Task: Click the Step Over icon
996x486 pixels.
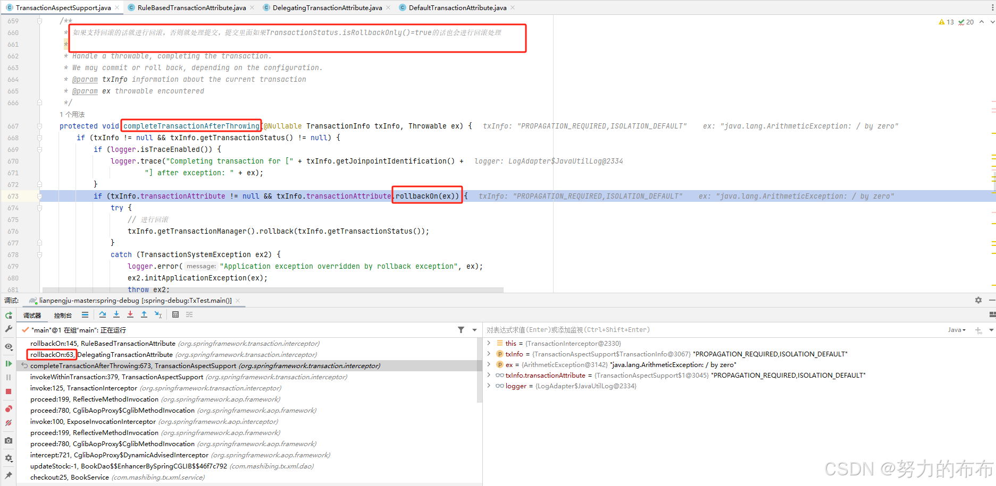Action: pyautogui.click(x=103, y=315)
